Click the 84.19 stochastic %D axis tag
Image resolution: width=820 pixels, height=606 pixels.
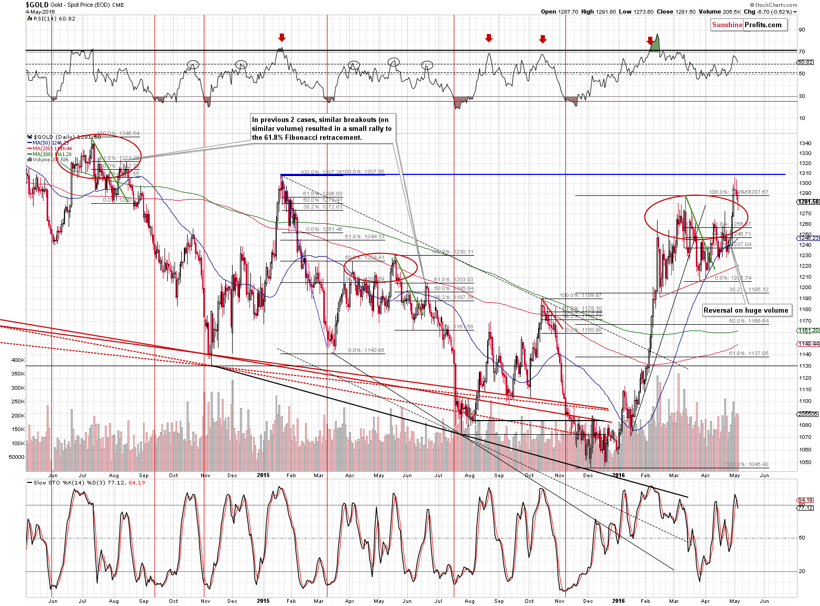pyautogui.click(x=805, y=500)
